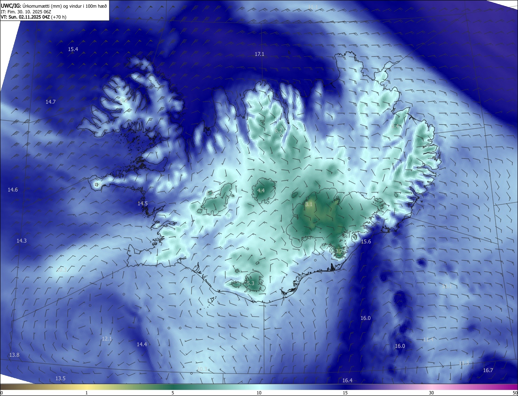Click the 15.4 value on the map
The height and width of the screenshot is (396, 518).
click(x=73, y=49)
